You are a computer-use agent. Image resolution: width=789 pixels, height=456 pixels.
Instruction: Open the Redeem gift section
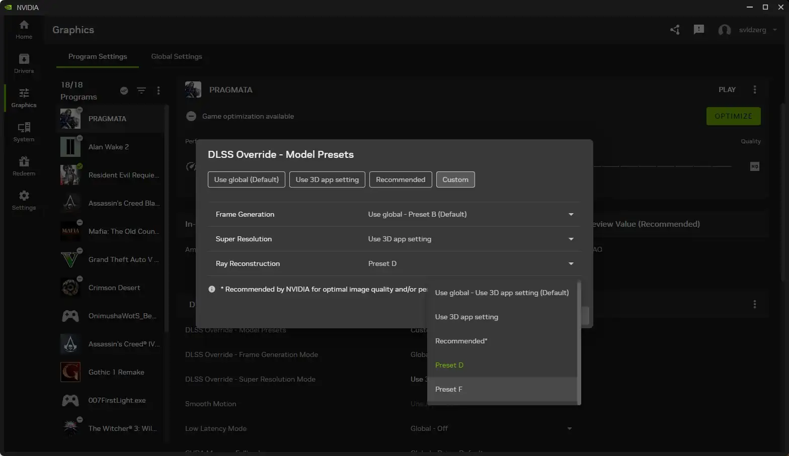coord(24,166)
